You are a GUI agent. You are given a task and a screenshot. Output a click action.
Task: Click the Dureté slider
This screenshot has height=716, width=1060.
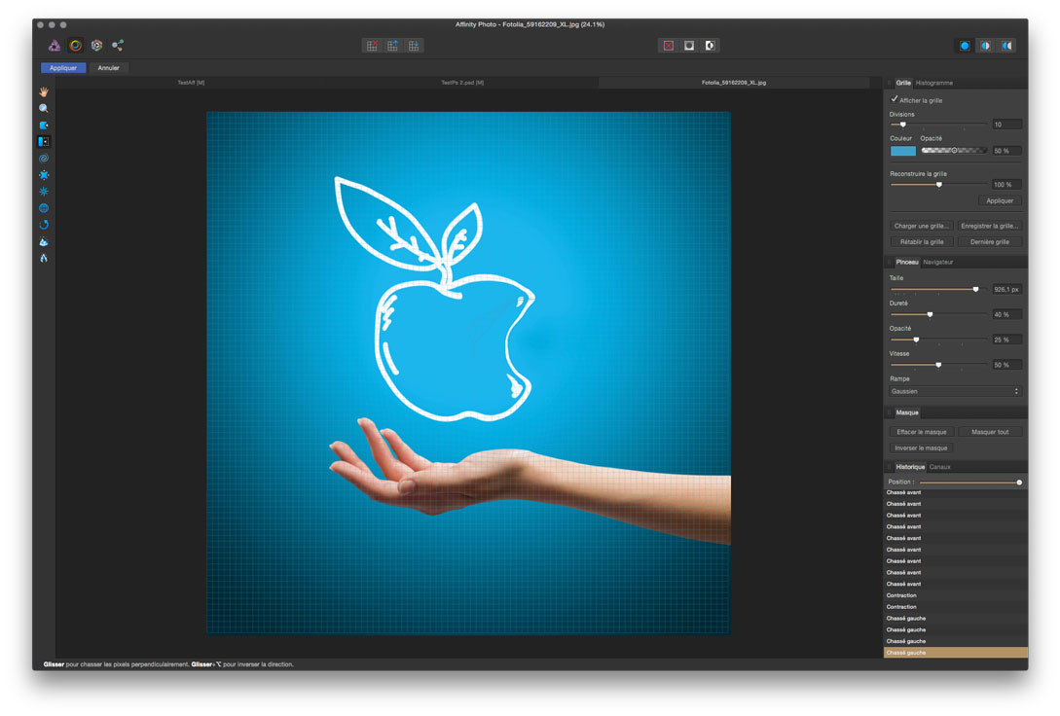pos(938,314)
